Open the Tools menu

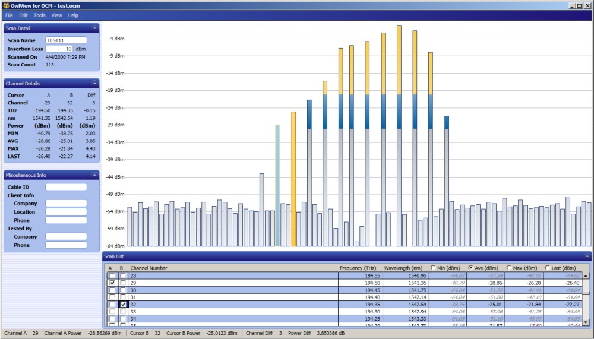pos(39,15)
